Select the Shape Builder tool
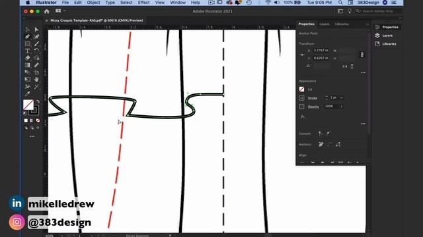 point(37,58)
